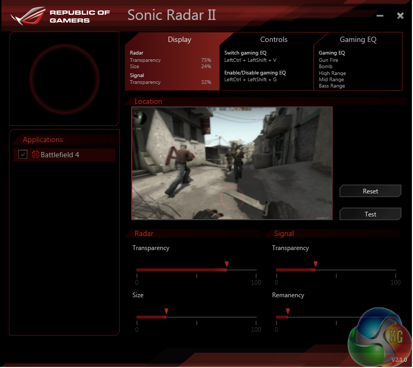The height and width of the screenshot is (368, 413).
Task: Click the Radar Transparency slider handle
Action: coord(227,265)
